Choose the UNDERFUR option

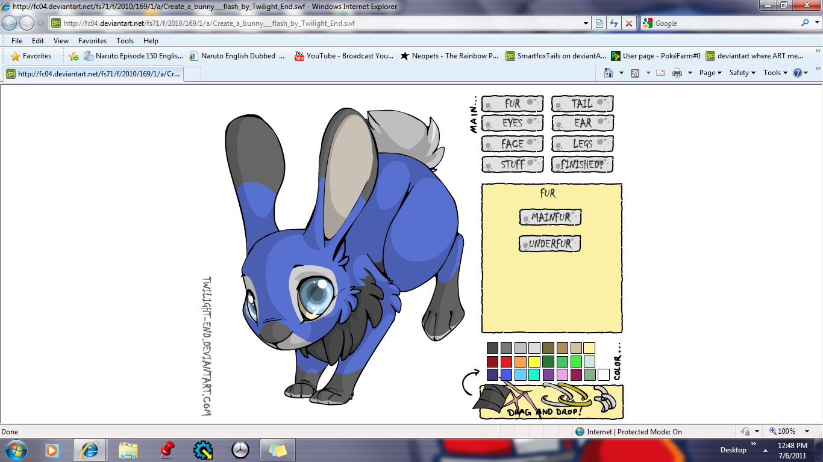549,244
